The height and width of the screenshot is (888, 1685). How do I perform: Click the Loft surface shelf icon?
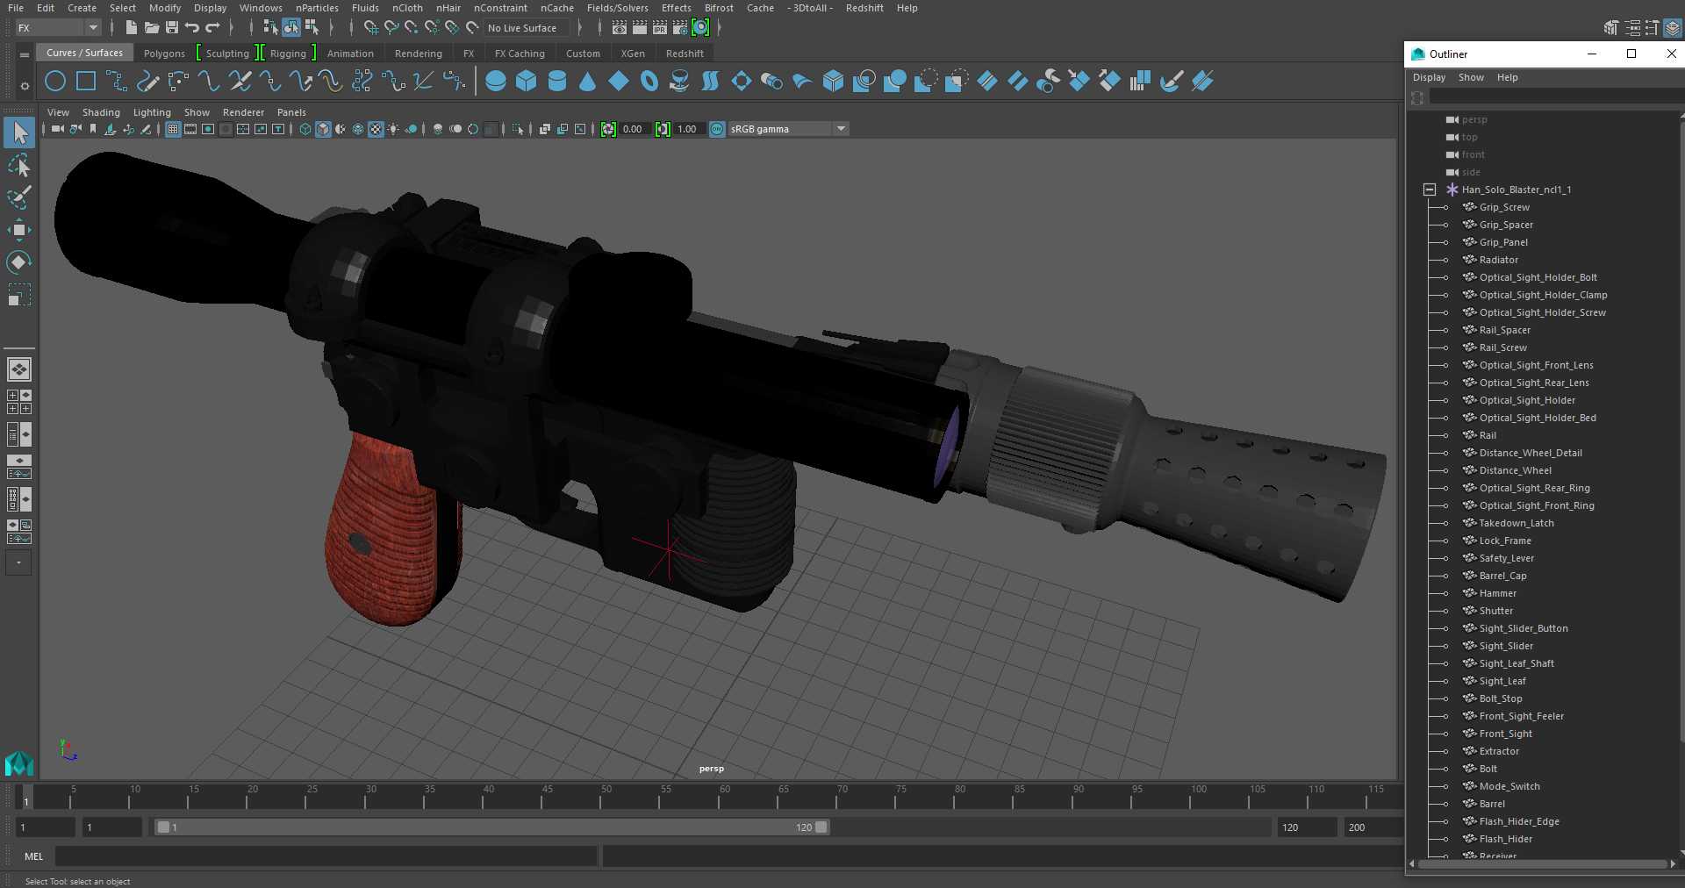[x=710, y=82]
